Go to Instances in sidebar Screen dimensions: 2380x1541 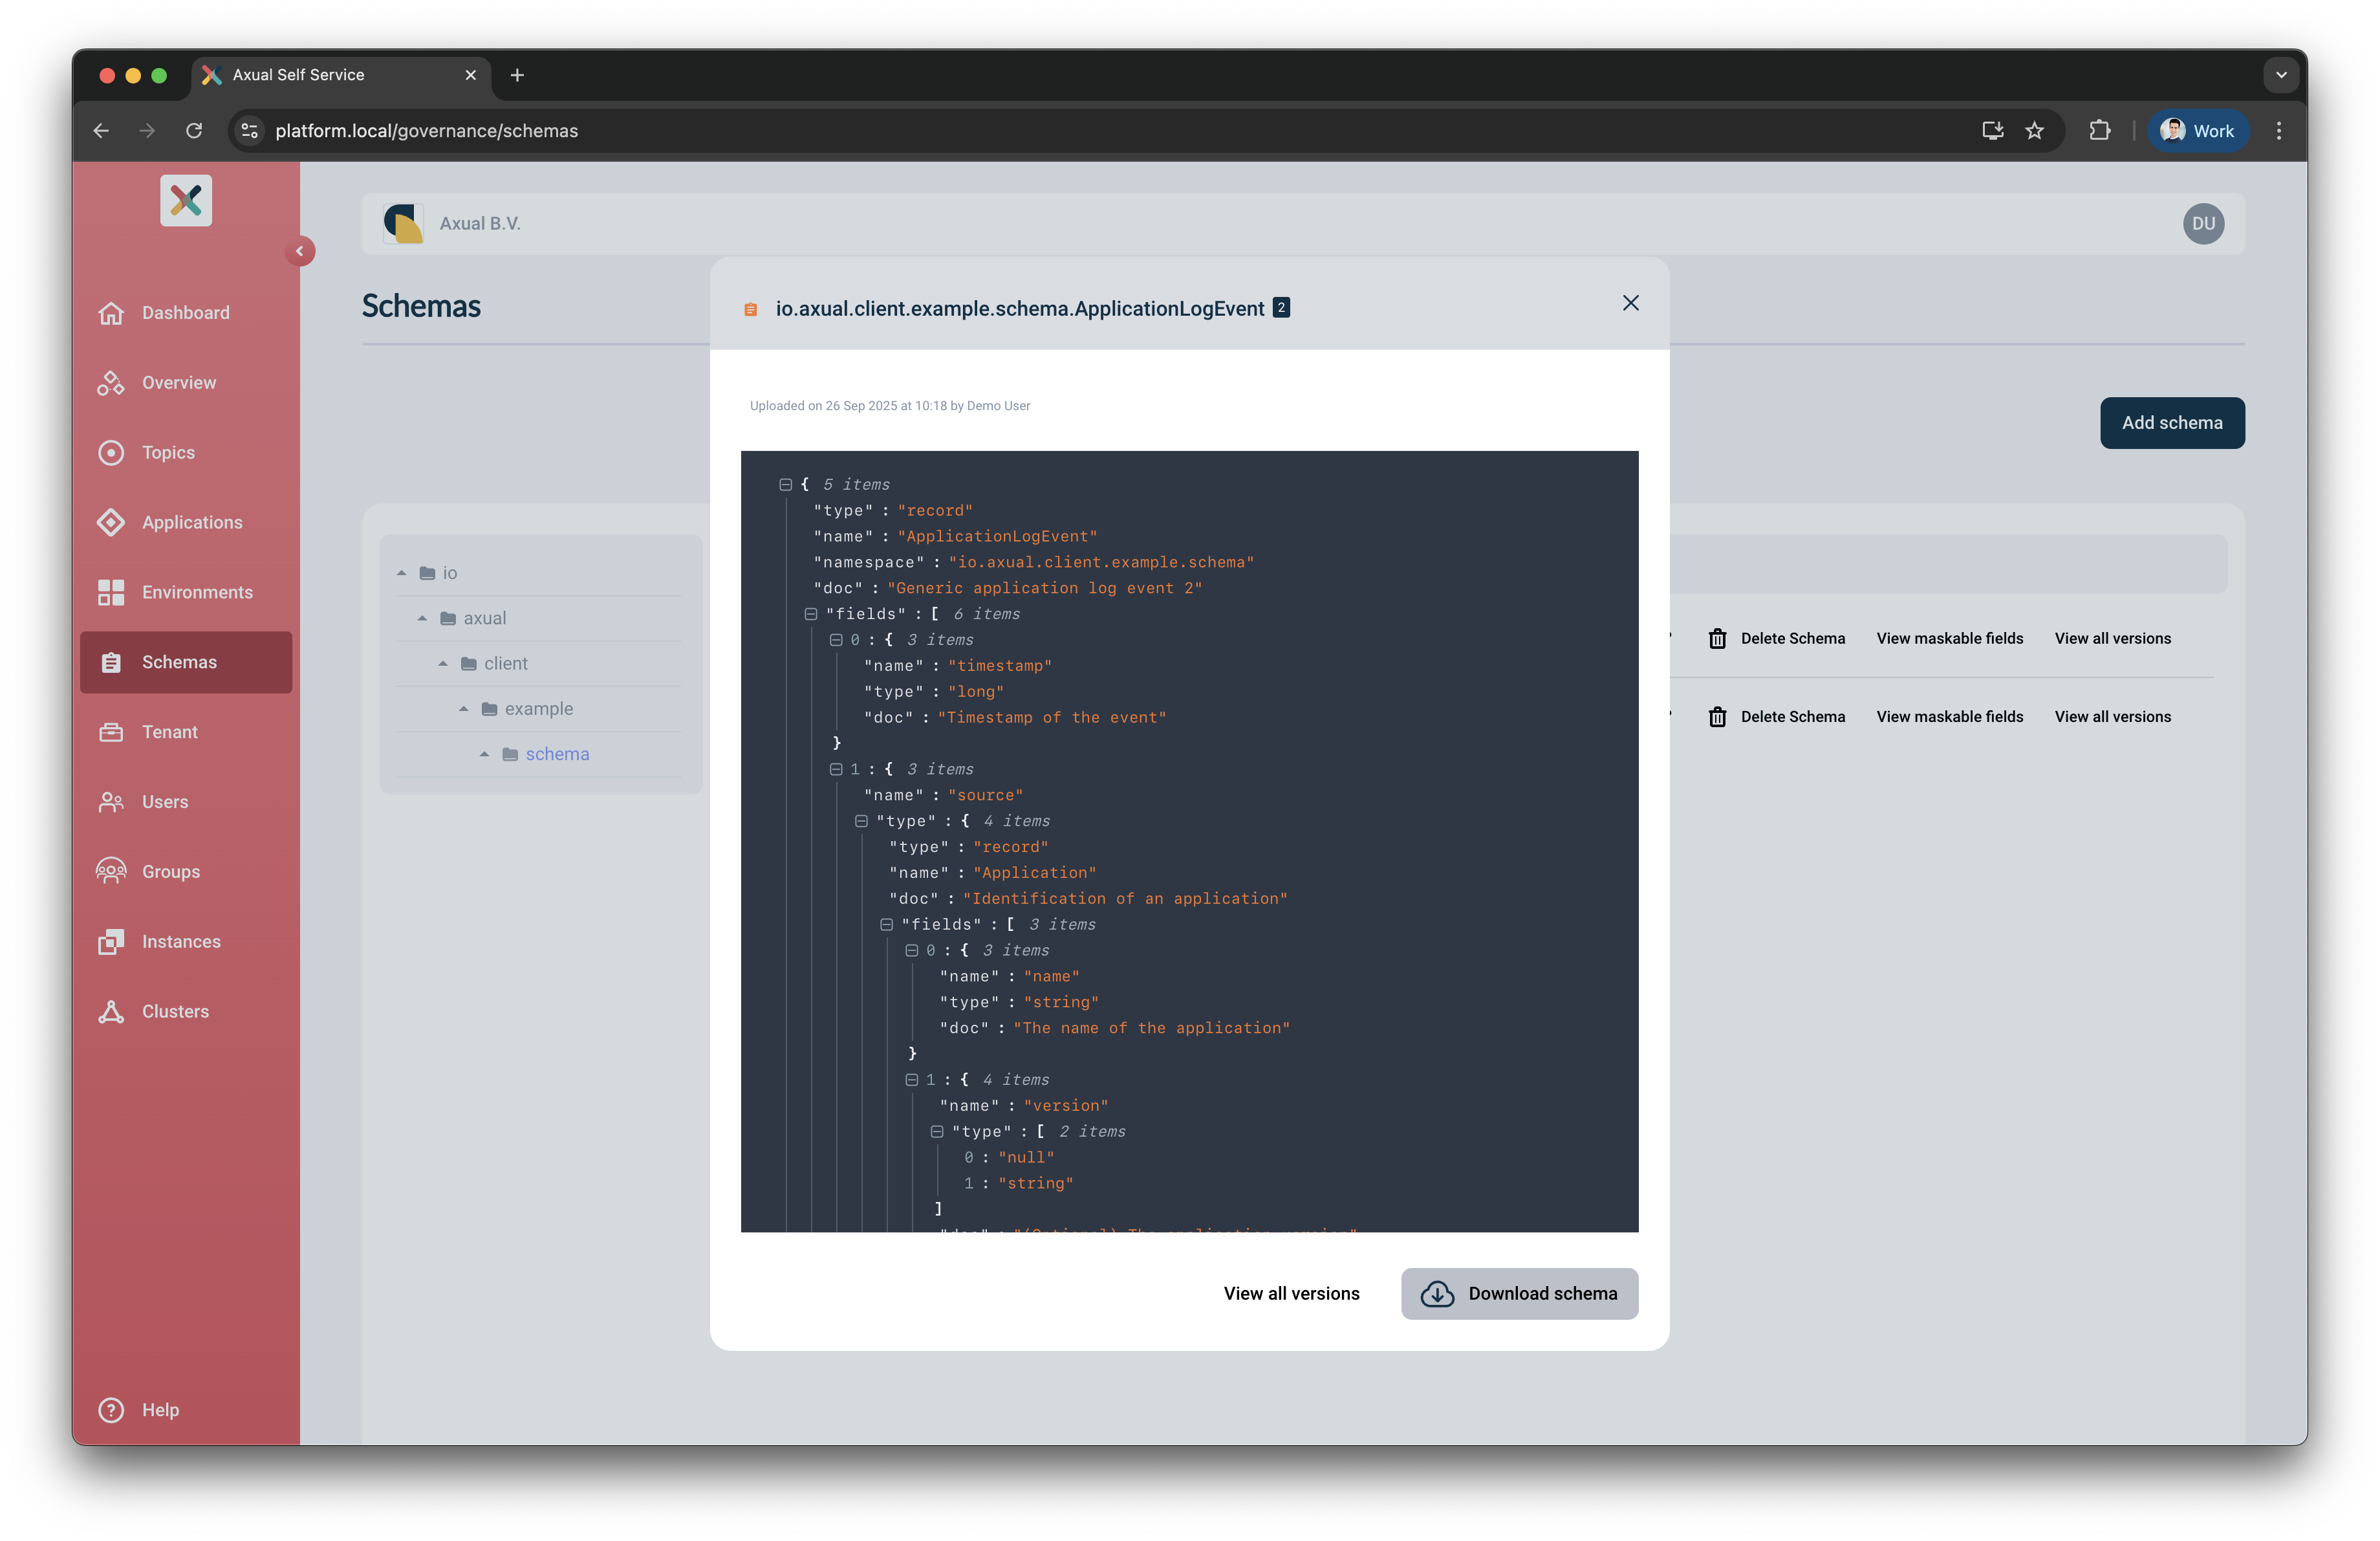click(x=181, y=941)
